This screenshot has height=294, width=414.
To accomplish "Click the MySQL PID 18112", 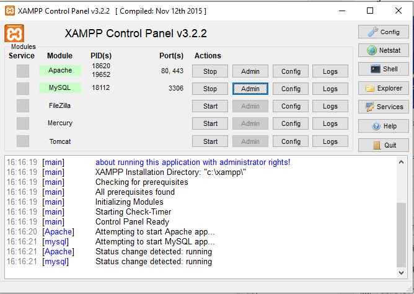I will click(x=100, y=87).
